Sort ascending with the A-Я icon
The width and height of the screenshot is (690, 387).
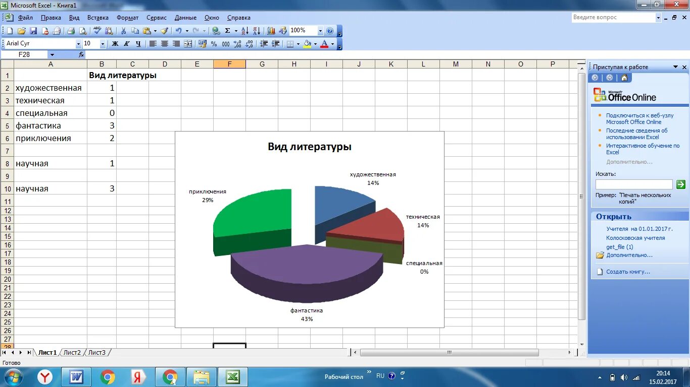(245, 31)
